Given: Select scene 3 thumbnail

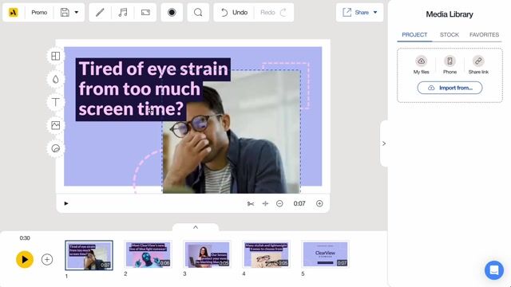Looking at the screenshot, I should [x=207, y=254].
